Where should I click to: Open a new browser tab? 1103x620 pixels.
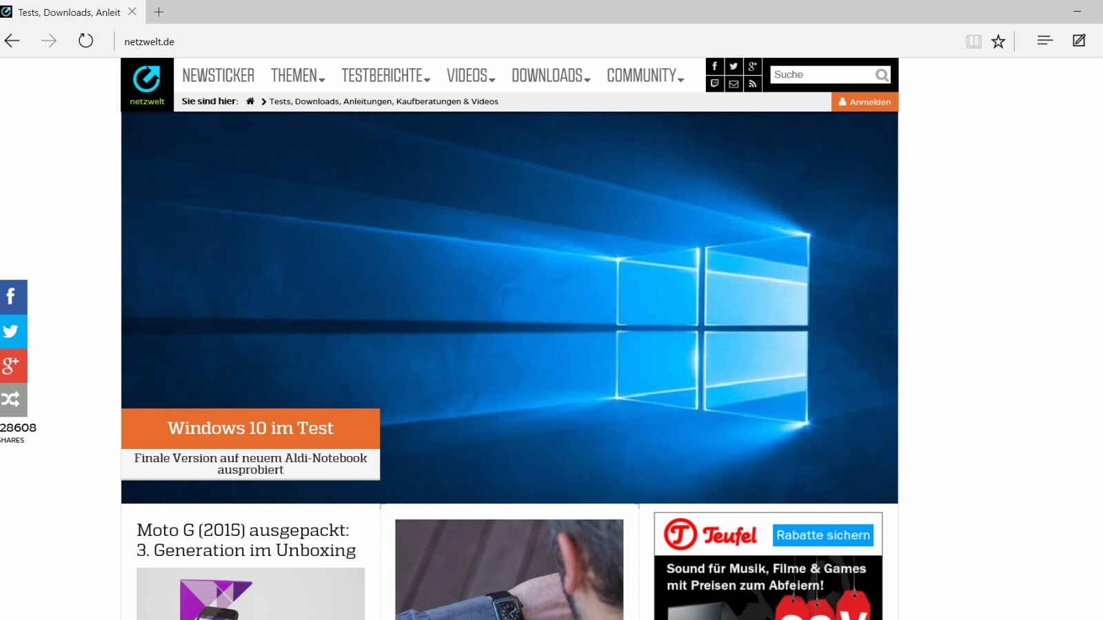click(x=159, y=12)
